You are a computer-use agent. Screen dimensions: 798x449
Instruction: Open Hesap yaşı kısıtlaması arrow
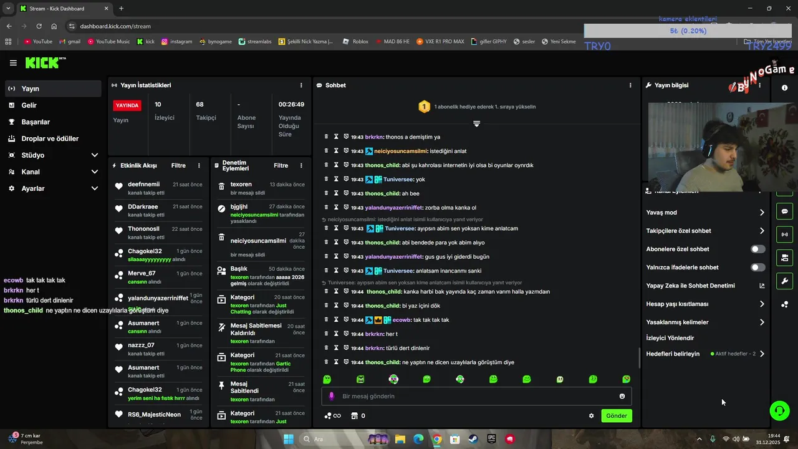pyautogui.click(x=762, y=304)
